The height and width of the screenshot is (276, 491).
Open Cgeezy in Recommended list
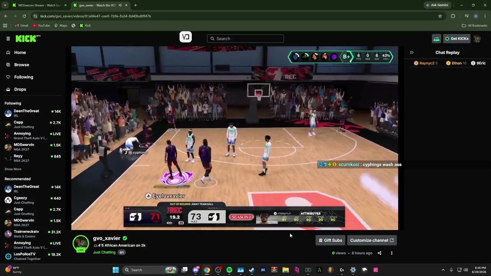click(x=33, y=200)
